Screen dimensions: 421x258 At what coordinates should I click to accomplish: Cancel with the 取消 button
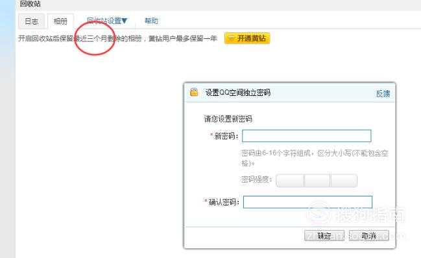tap(369, 236)
